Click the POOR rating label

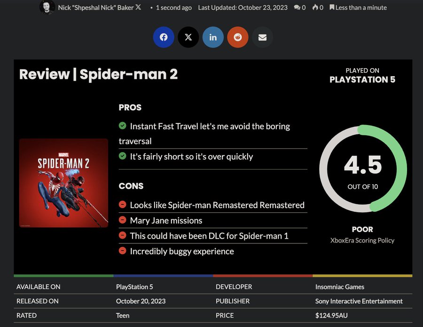(362, 229)
